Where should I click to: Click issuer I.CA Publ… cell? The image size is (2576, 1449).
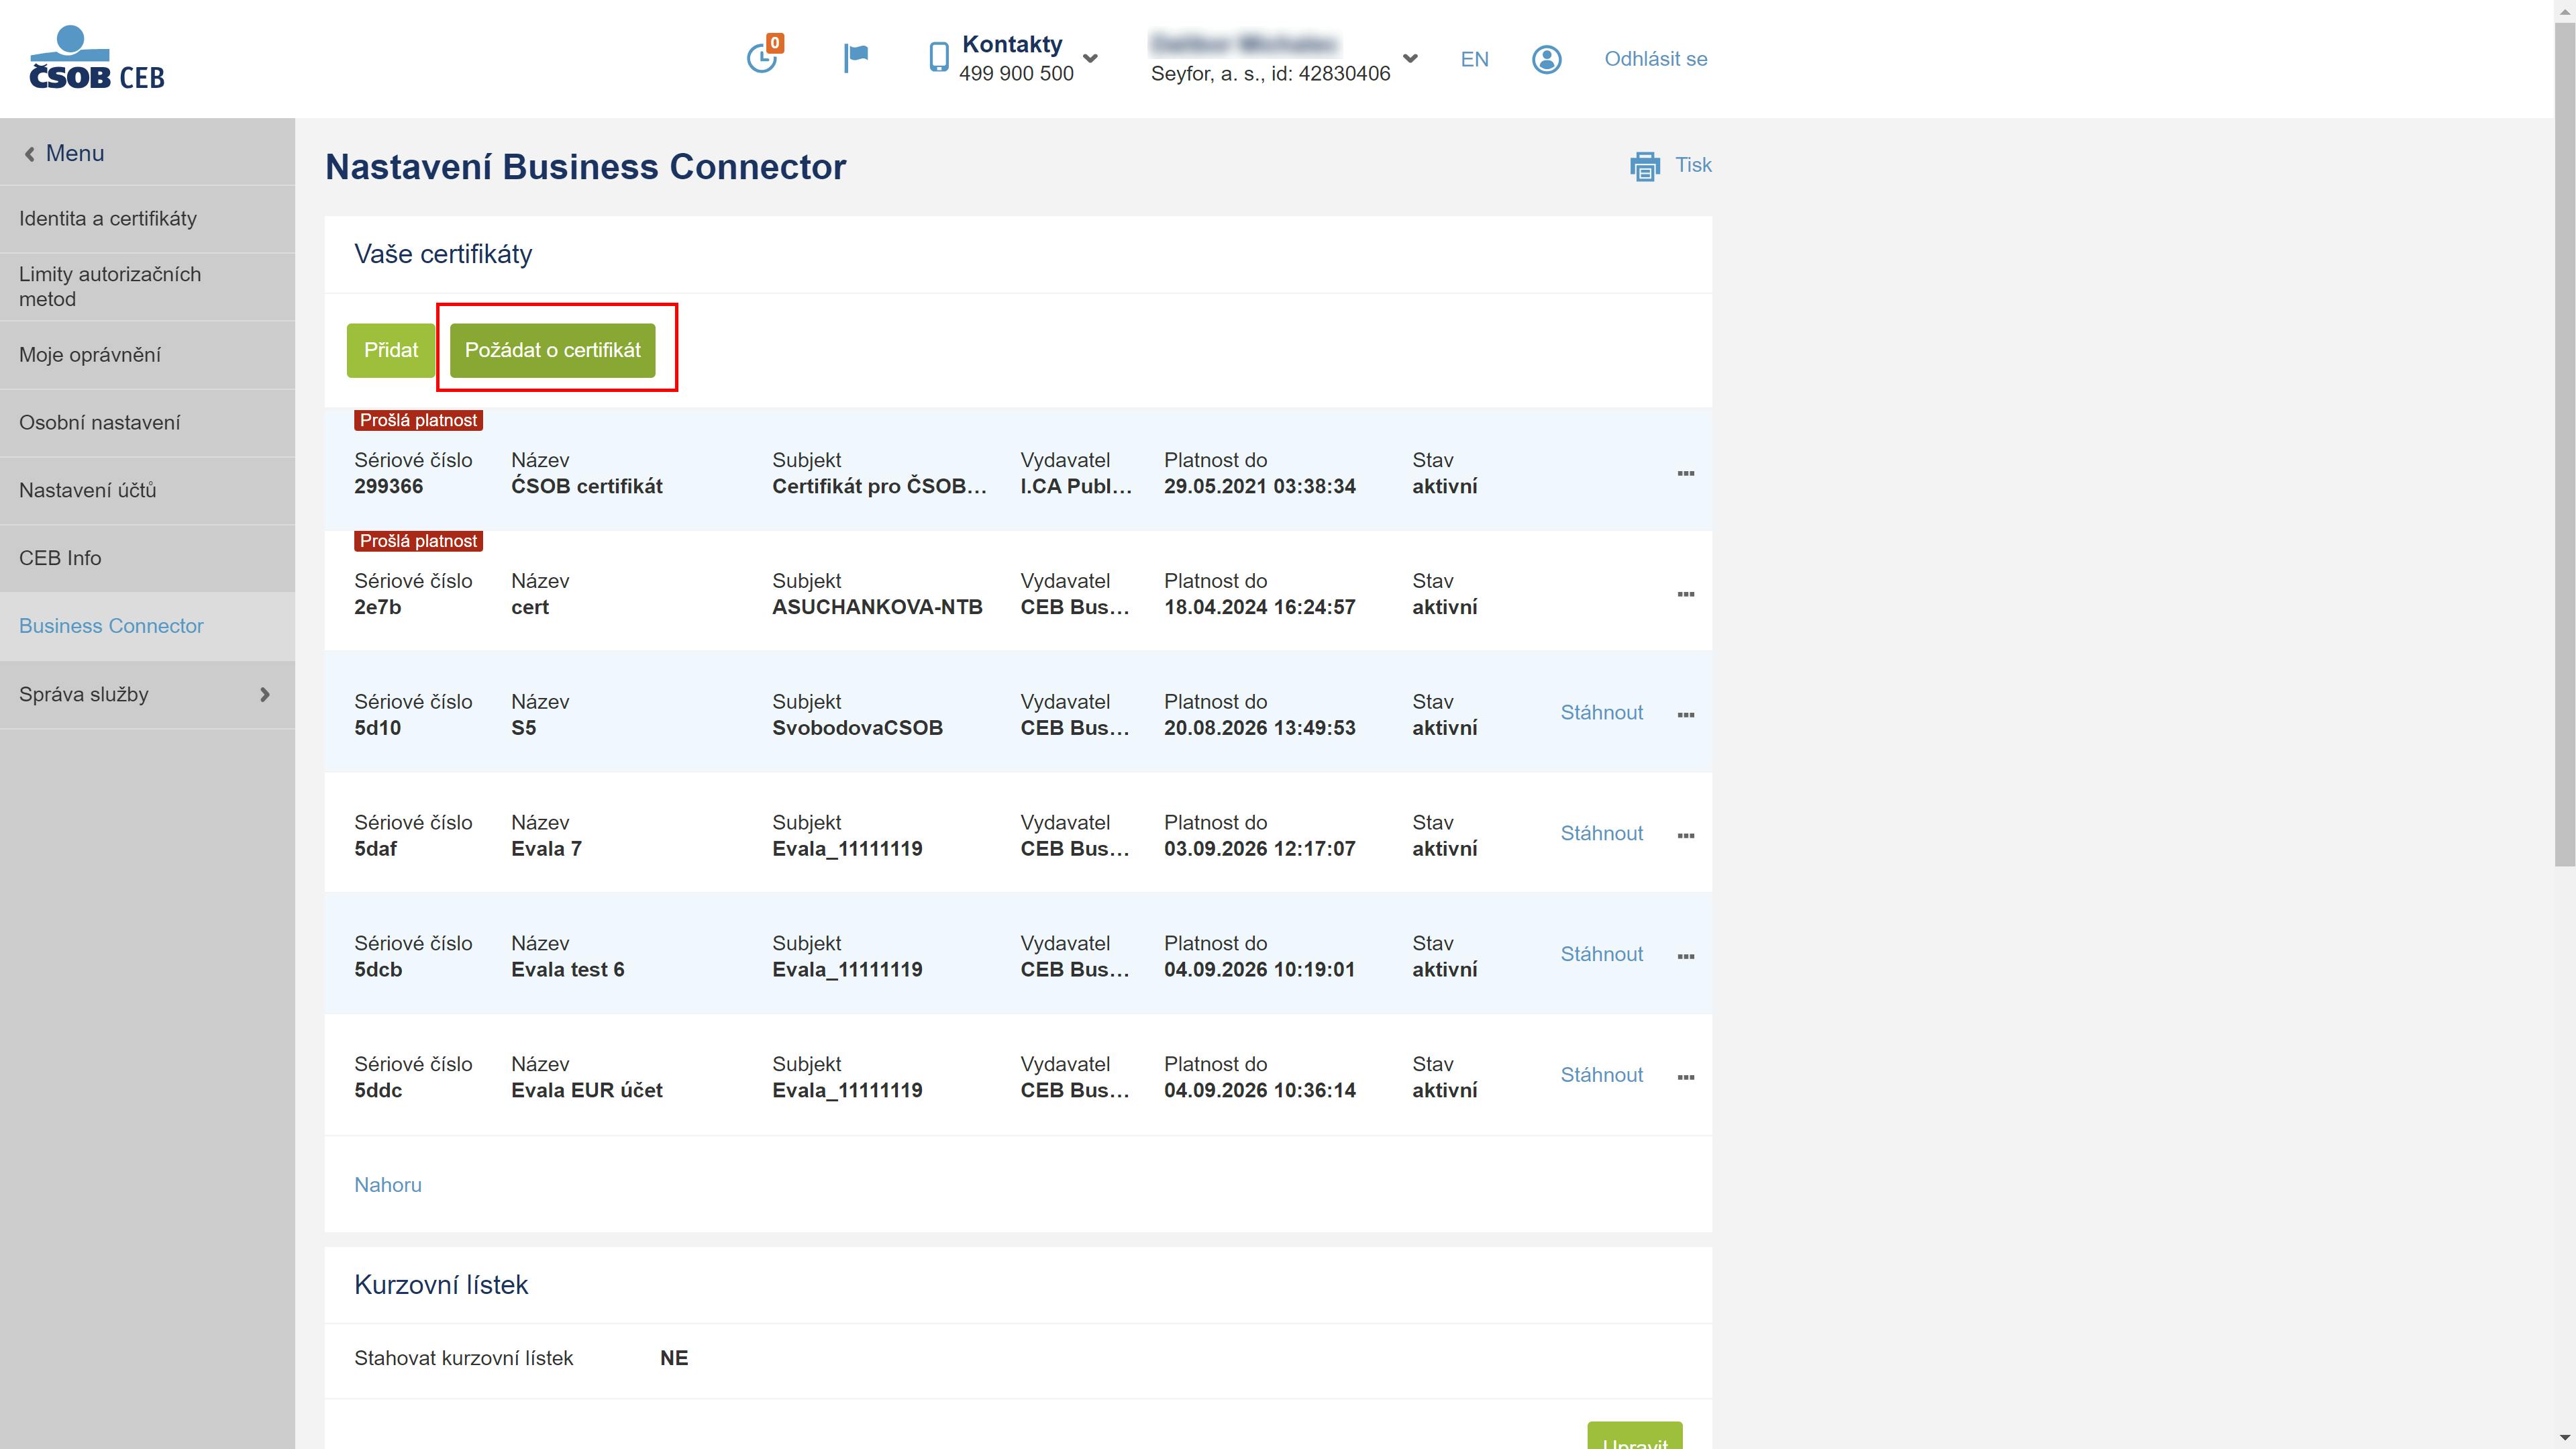pos(1076,487)
